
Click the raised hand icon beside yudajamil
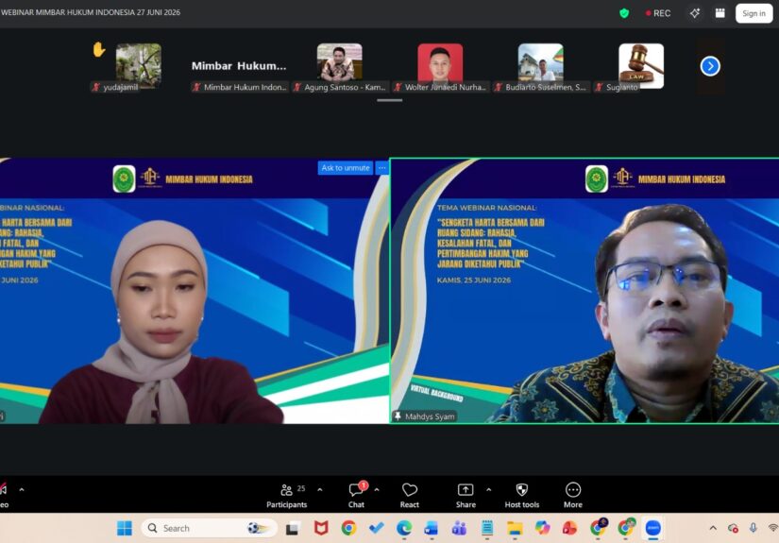tap(99, 50)
